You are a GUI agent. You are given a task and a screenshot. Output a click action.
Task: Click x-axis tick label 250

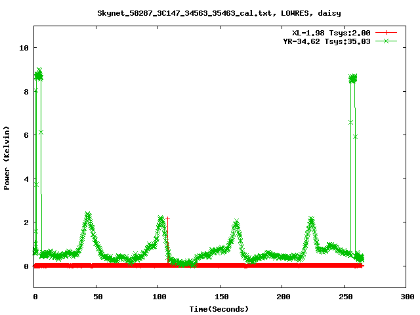pos(346,297)
